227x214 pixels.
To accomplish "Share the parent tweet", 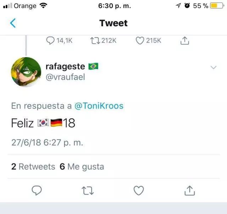I will (x=184, y=41).
